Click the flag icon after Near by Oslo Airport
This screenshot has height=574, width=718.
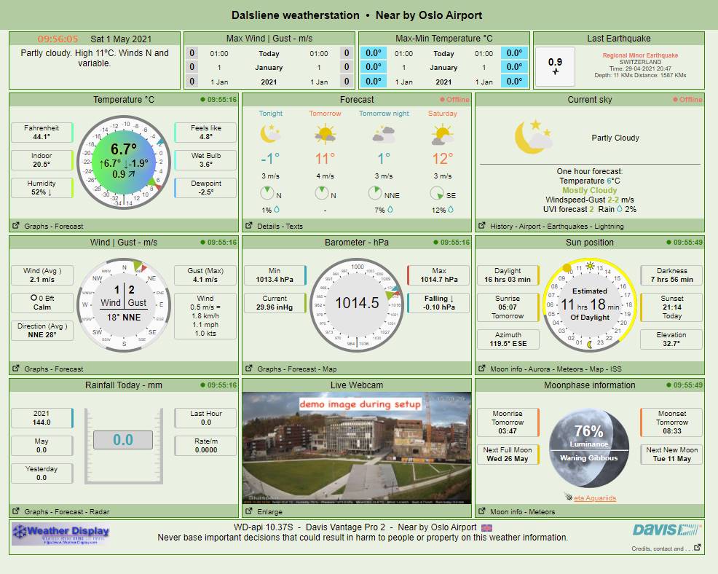click(x=486, y=527)
